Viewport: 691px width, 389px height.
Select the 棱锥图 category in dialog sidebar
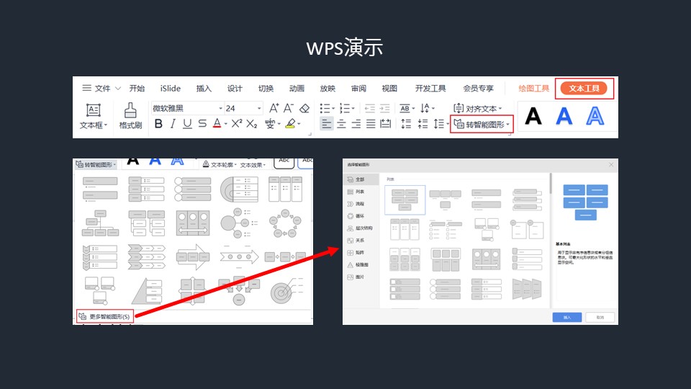(x=361, y=264)
